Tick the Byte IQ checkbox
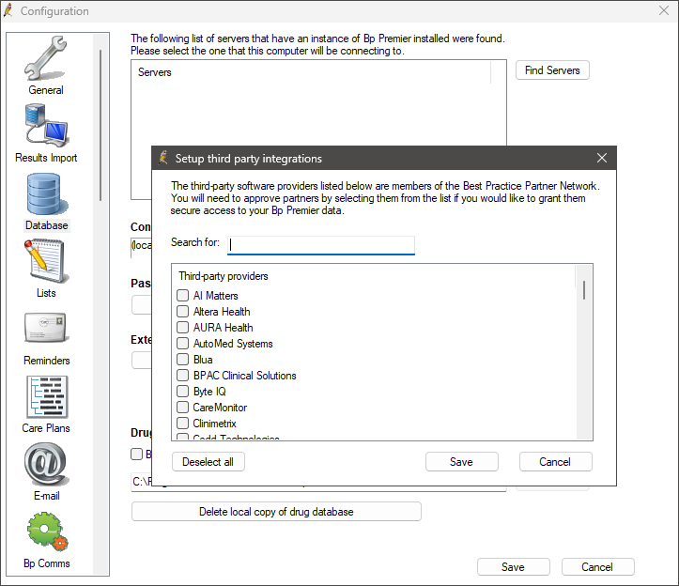 click(x=183, y=392)
